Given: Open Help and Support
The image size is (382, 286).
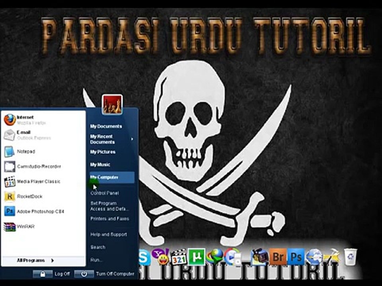Looking at the screenshot, I should (x=109, y=234).
